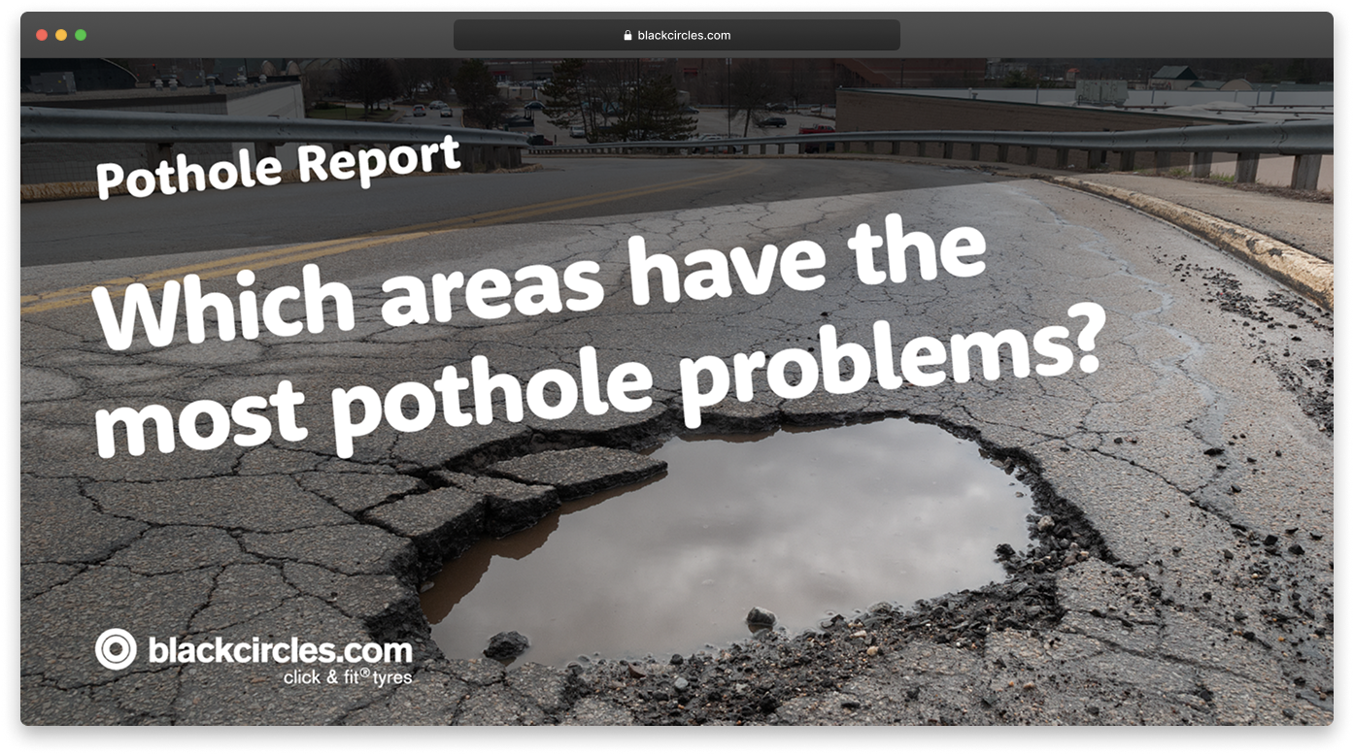Select the blackcircles.com URL text
Viewport: 1354px width, 755px height.
click(684, 36)
